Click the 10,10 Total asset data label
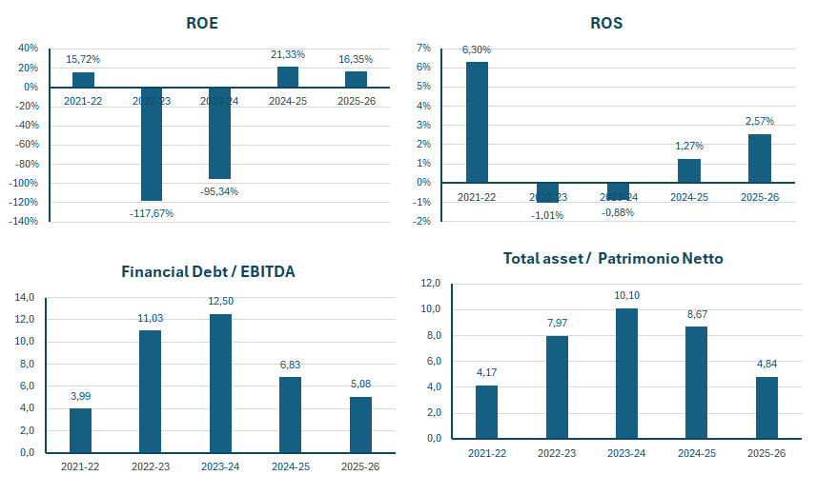 (627, 295)
